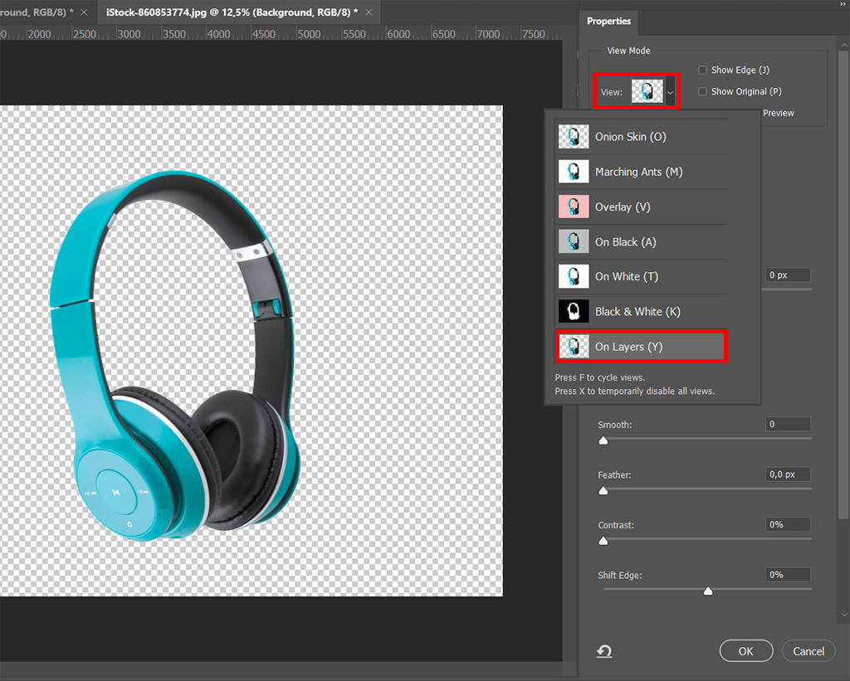The image size is (850, 681).
Task: Choose On Black (A) view mode
Action: click(642, 241)
